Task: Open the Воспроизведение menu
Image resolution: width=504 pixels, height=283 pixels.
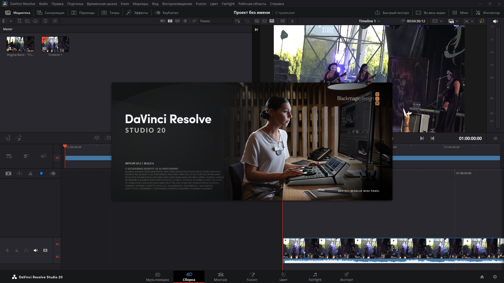Action: (177, 4)
